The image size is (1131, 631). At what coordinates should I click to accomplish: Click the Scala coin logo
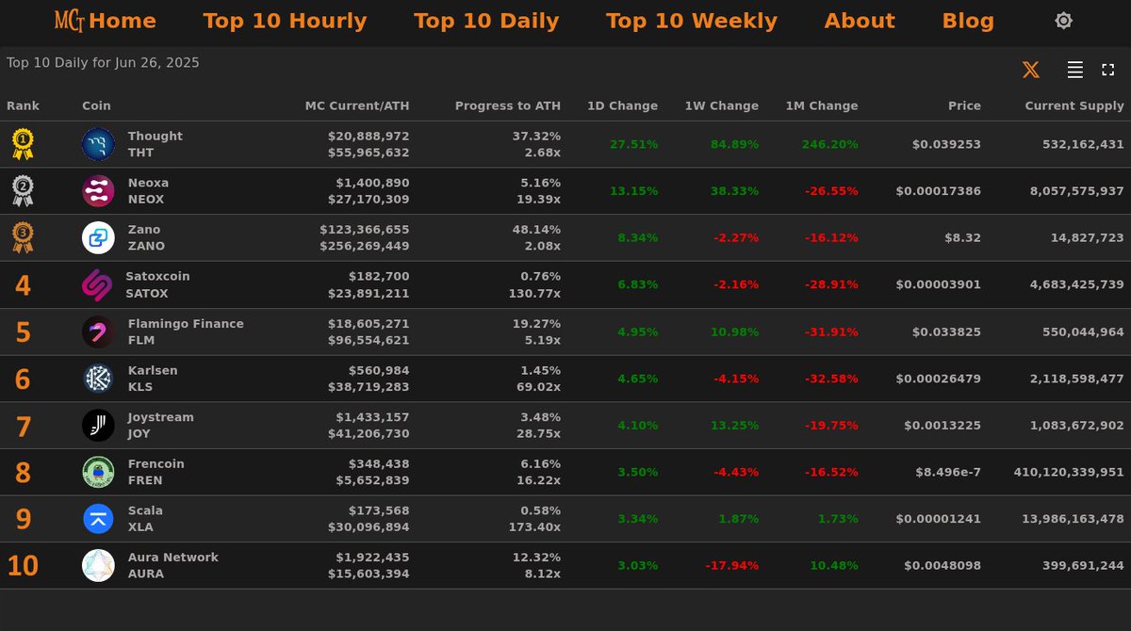pyautogui.click(x=98, y=519)
